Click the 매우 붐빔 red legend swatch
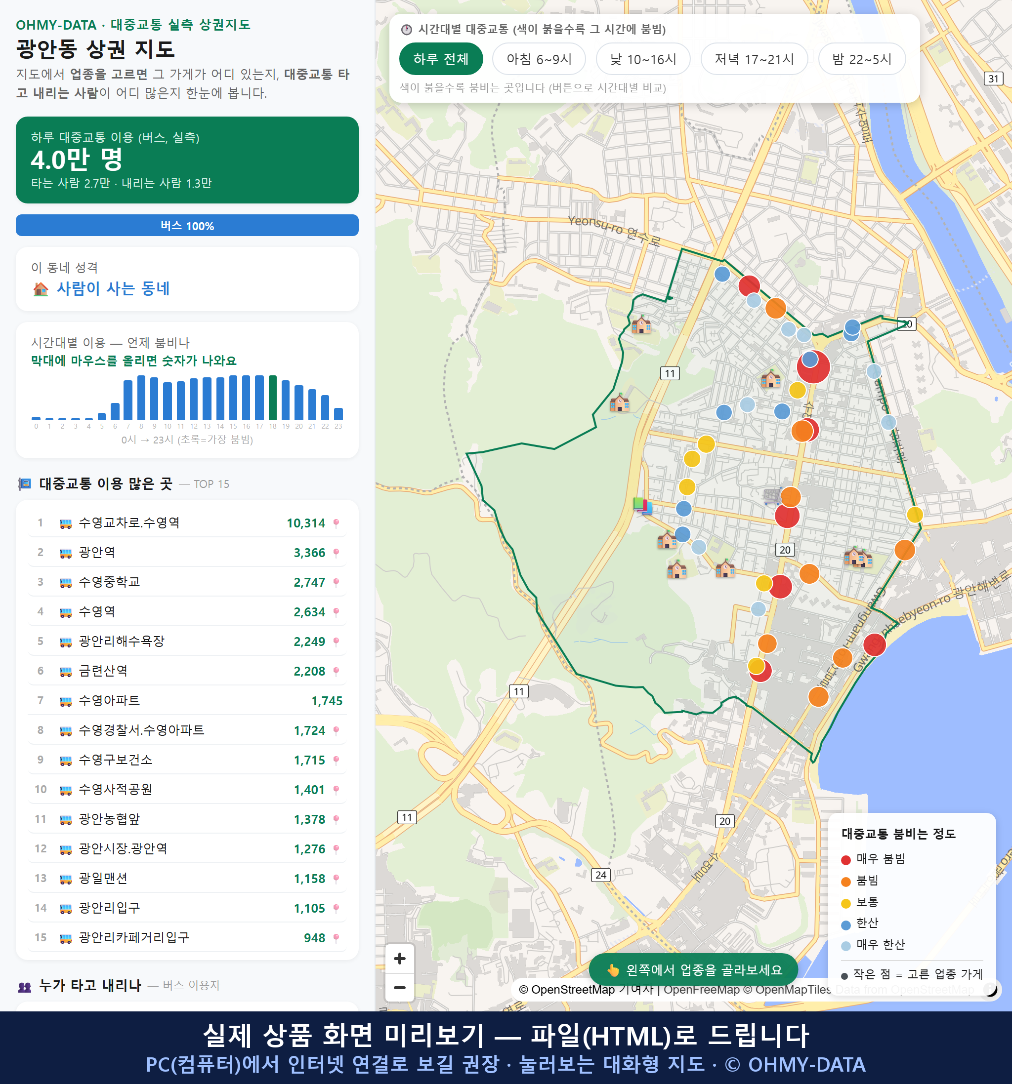This screenshot has height=1084, width=1012. tap(845, 860)
